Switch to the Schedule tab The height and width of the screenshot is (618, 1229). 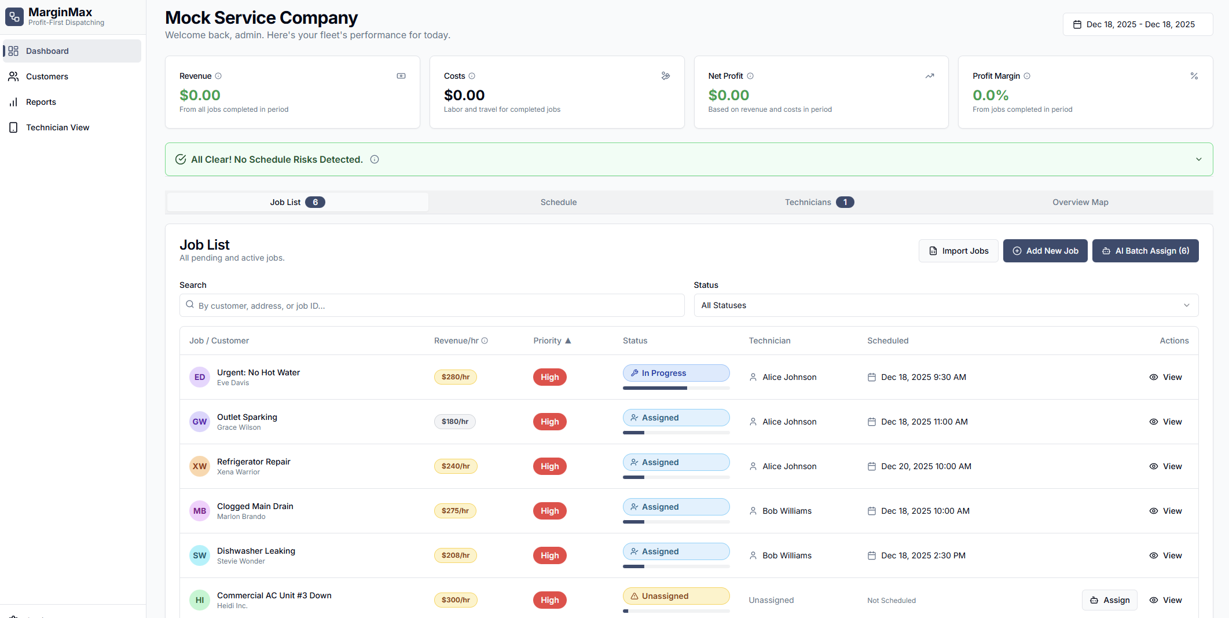(558, 202)
